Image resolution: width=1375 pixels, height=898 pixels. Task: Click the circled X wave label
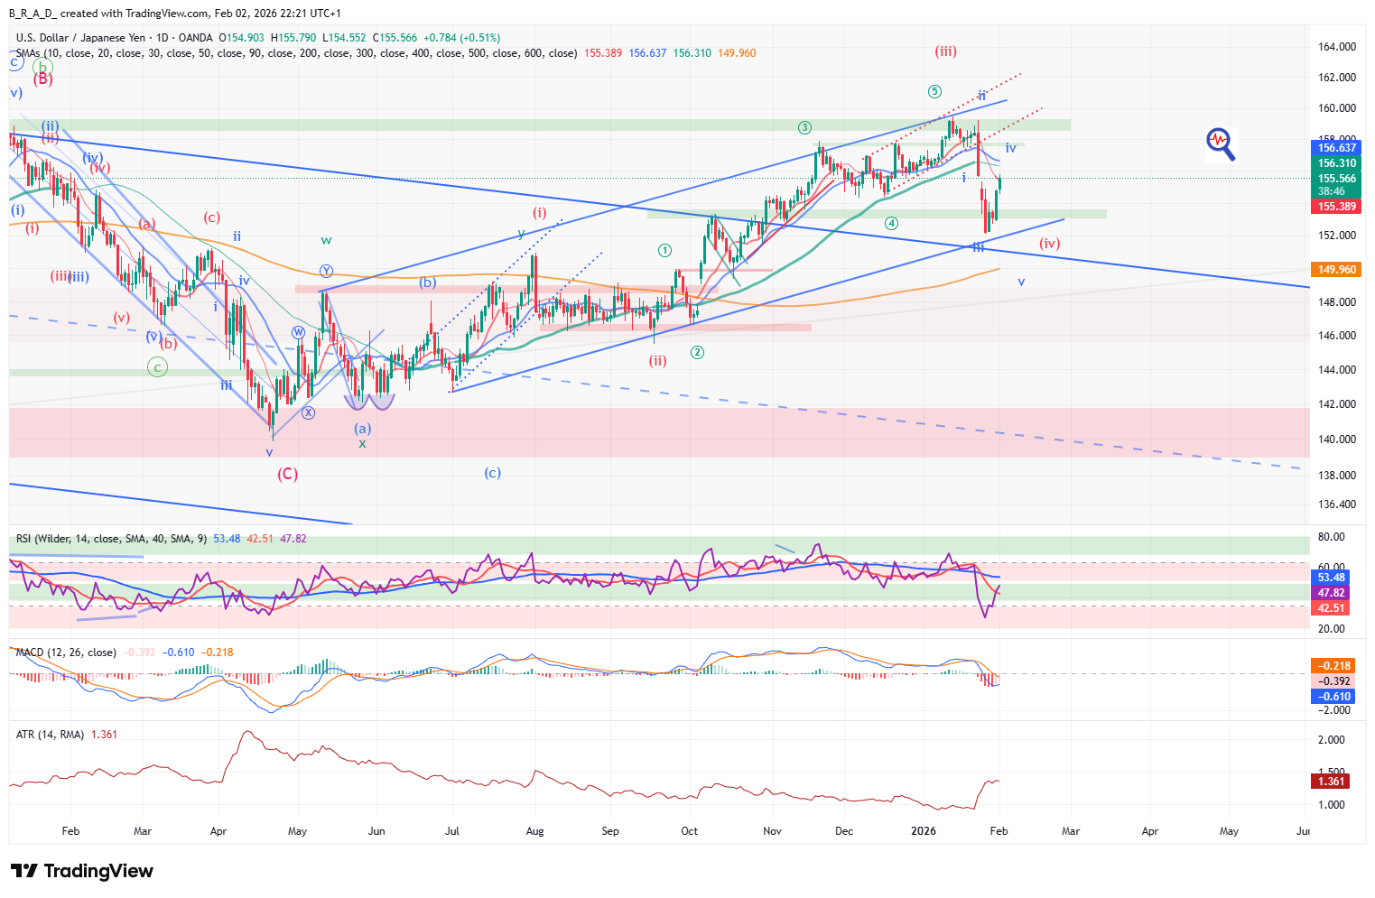(x=309, y=412)
